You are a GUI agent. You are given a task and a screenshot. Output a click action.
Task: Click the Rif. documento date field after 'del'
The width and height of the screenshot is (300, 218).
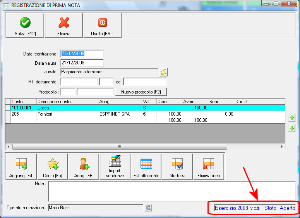(145, 82)
